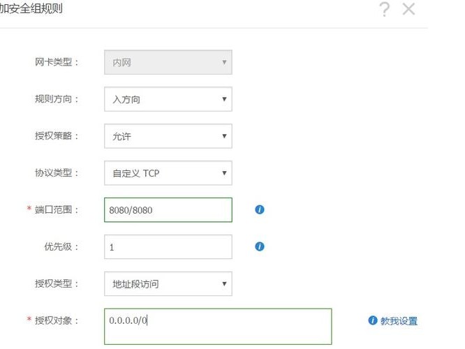Open the 规则方向 dropdown showing 入方向

(168, 99)
